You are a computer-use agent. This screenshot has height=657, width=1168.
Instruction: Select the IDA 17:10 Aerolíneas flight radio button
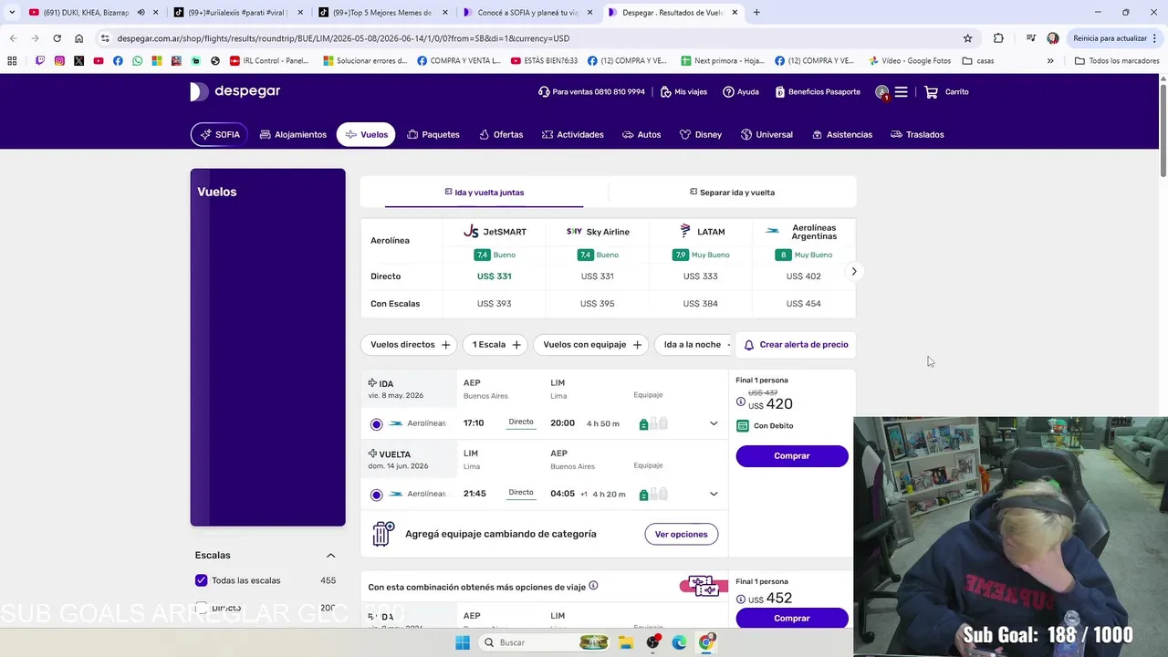pos(376,424)
